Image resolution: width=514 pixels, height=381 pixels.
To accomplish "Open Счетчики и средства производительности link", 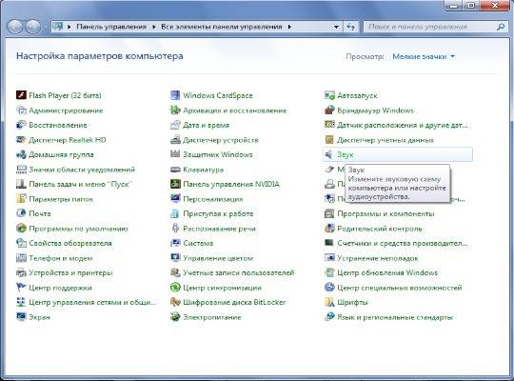I will click(403, 243).
